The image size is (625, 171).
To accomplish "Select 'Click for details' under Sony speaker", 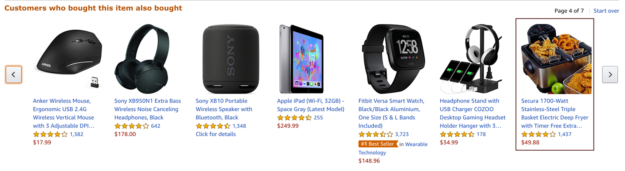I will click(216, 134).
